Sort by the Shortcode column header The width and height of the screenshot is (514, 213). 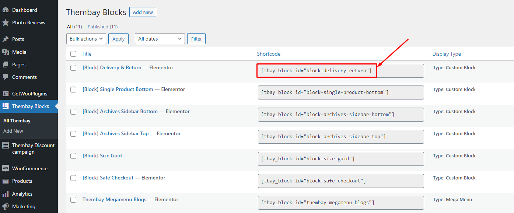269,54
